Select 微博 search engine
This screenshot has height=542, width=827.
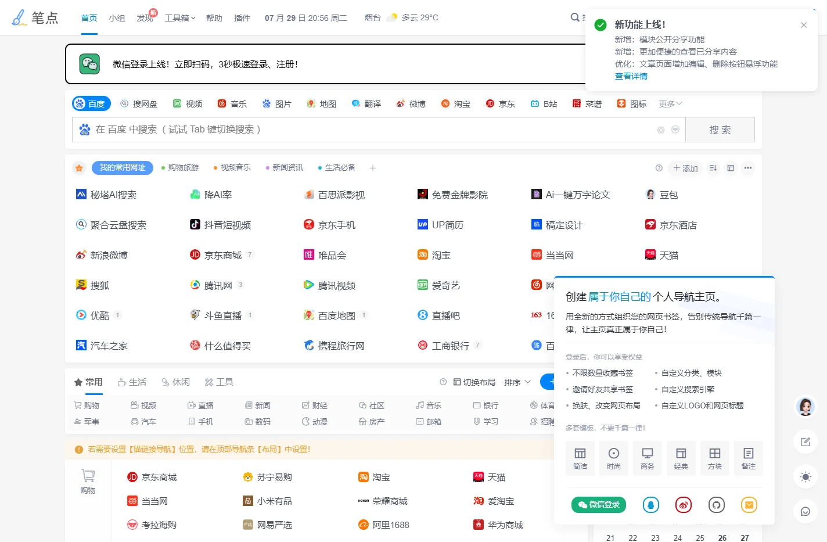pyautogui.click(x=411, y=103)
